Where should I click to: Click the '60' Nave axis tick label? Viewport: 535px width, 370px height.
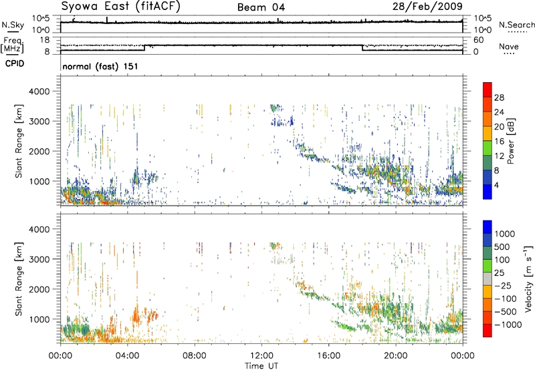tap(478, 40)
